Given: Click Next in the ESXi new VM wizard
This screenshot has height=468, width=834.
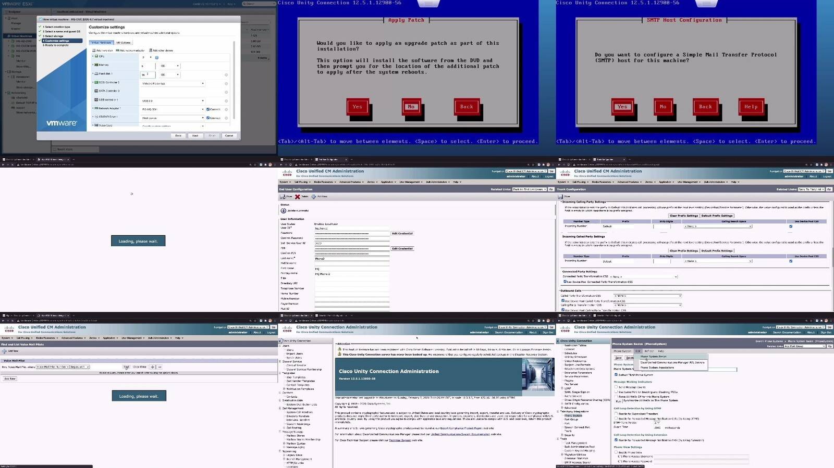Looking at the screenshot, I should coord(195,135).
